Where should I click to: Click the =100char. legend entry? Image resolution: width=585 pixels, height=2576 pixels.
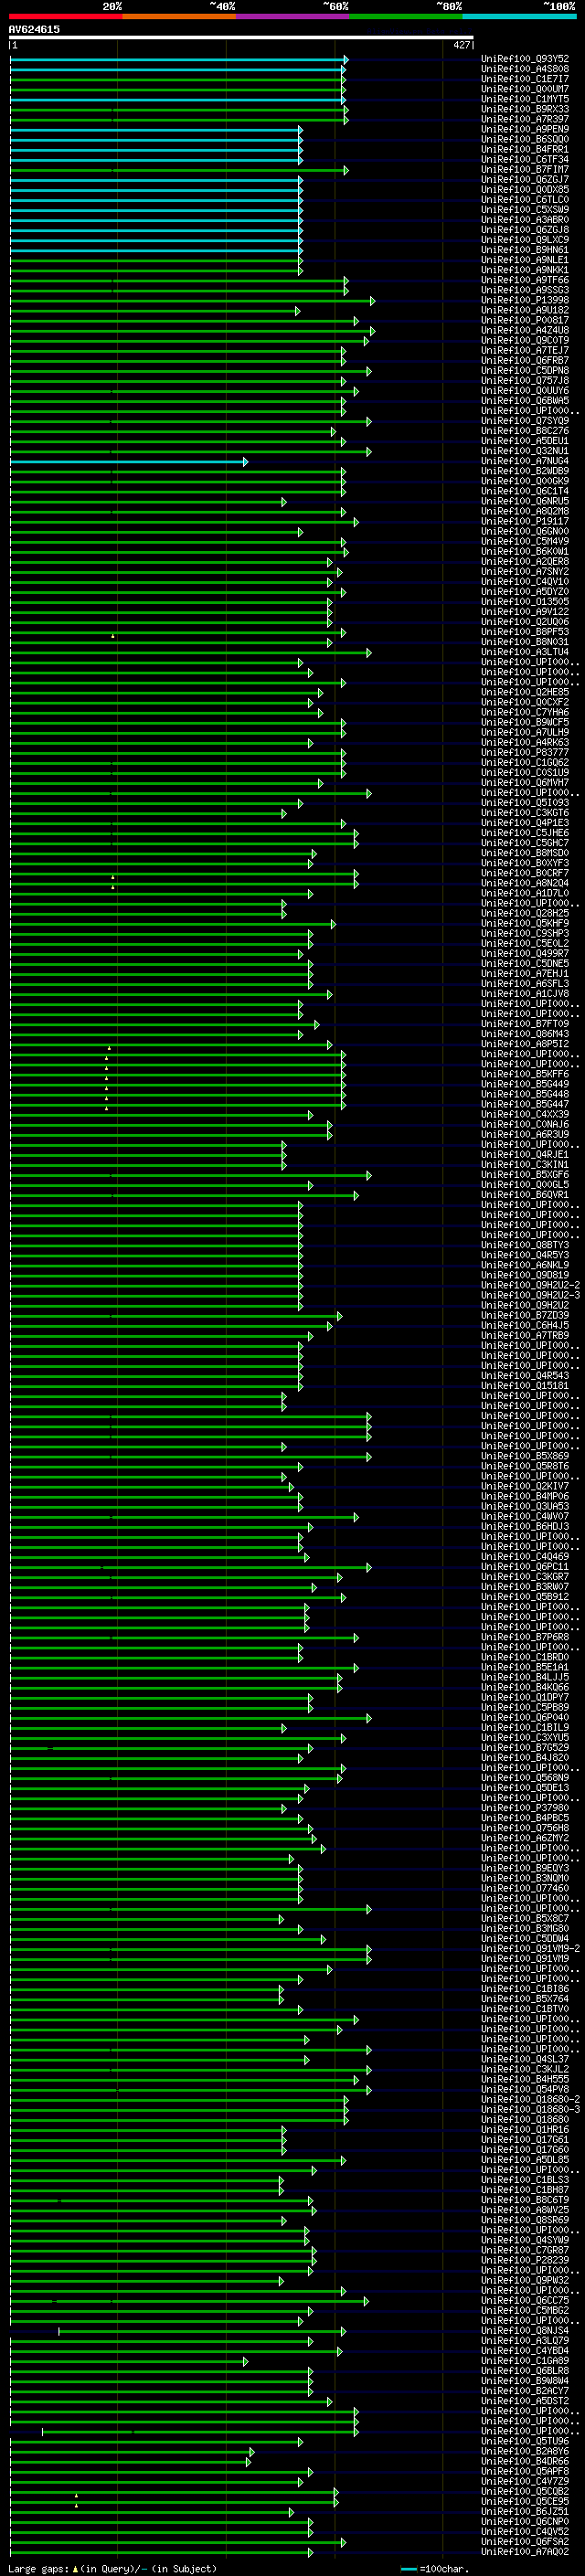pyautogui.click(x=434, y=2569)
